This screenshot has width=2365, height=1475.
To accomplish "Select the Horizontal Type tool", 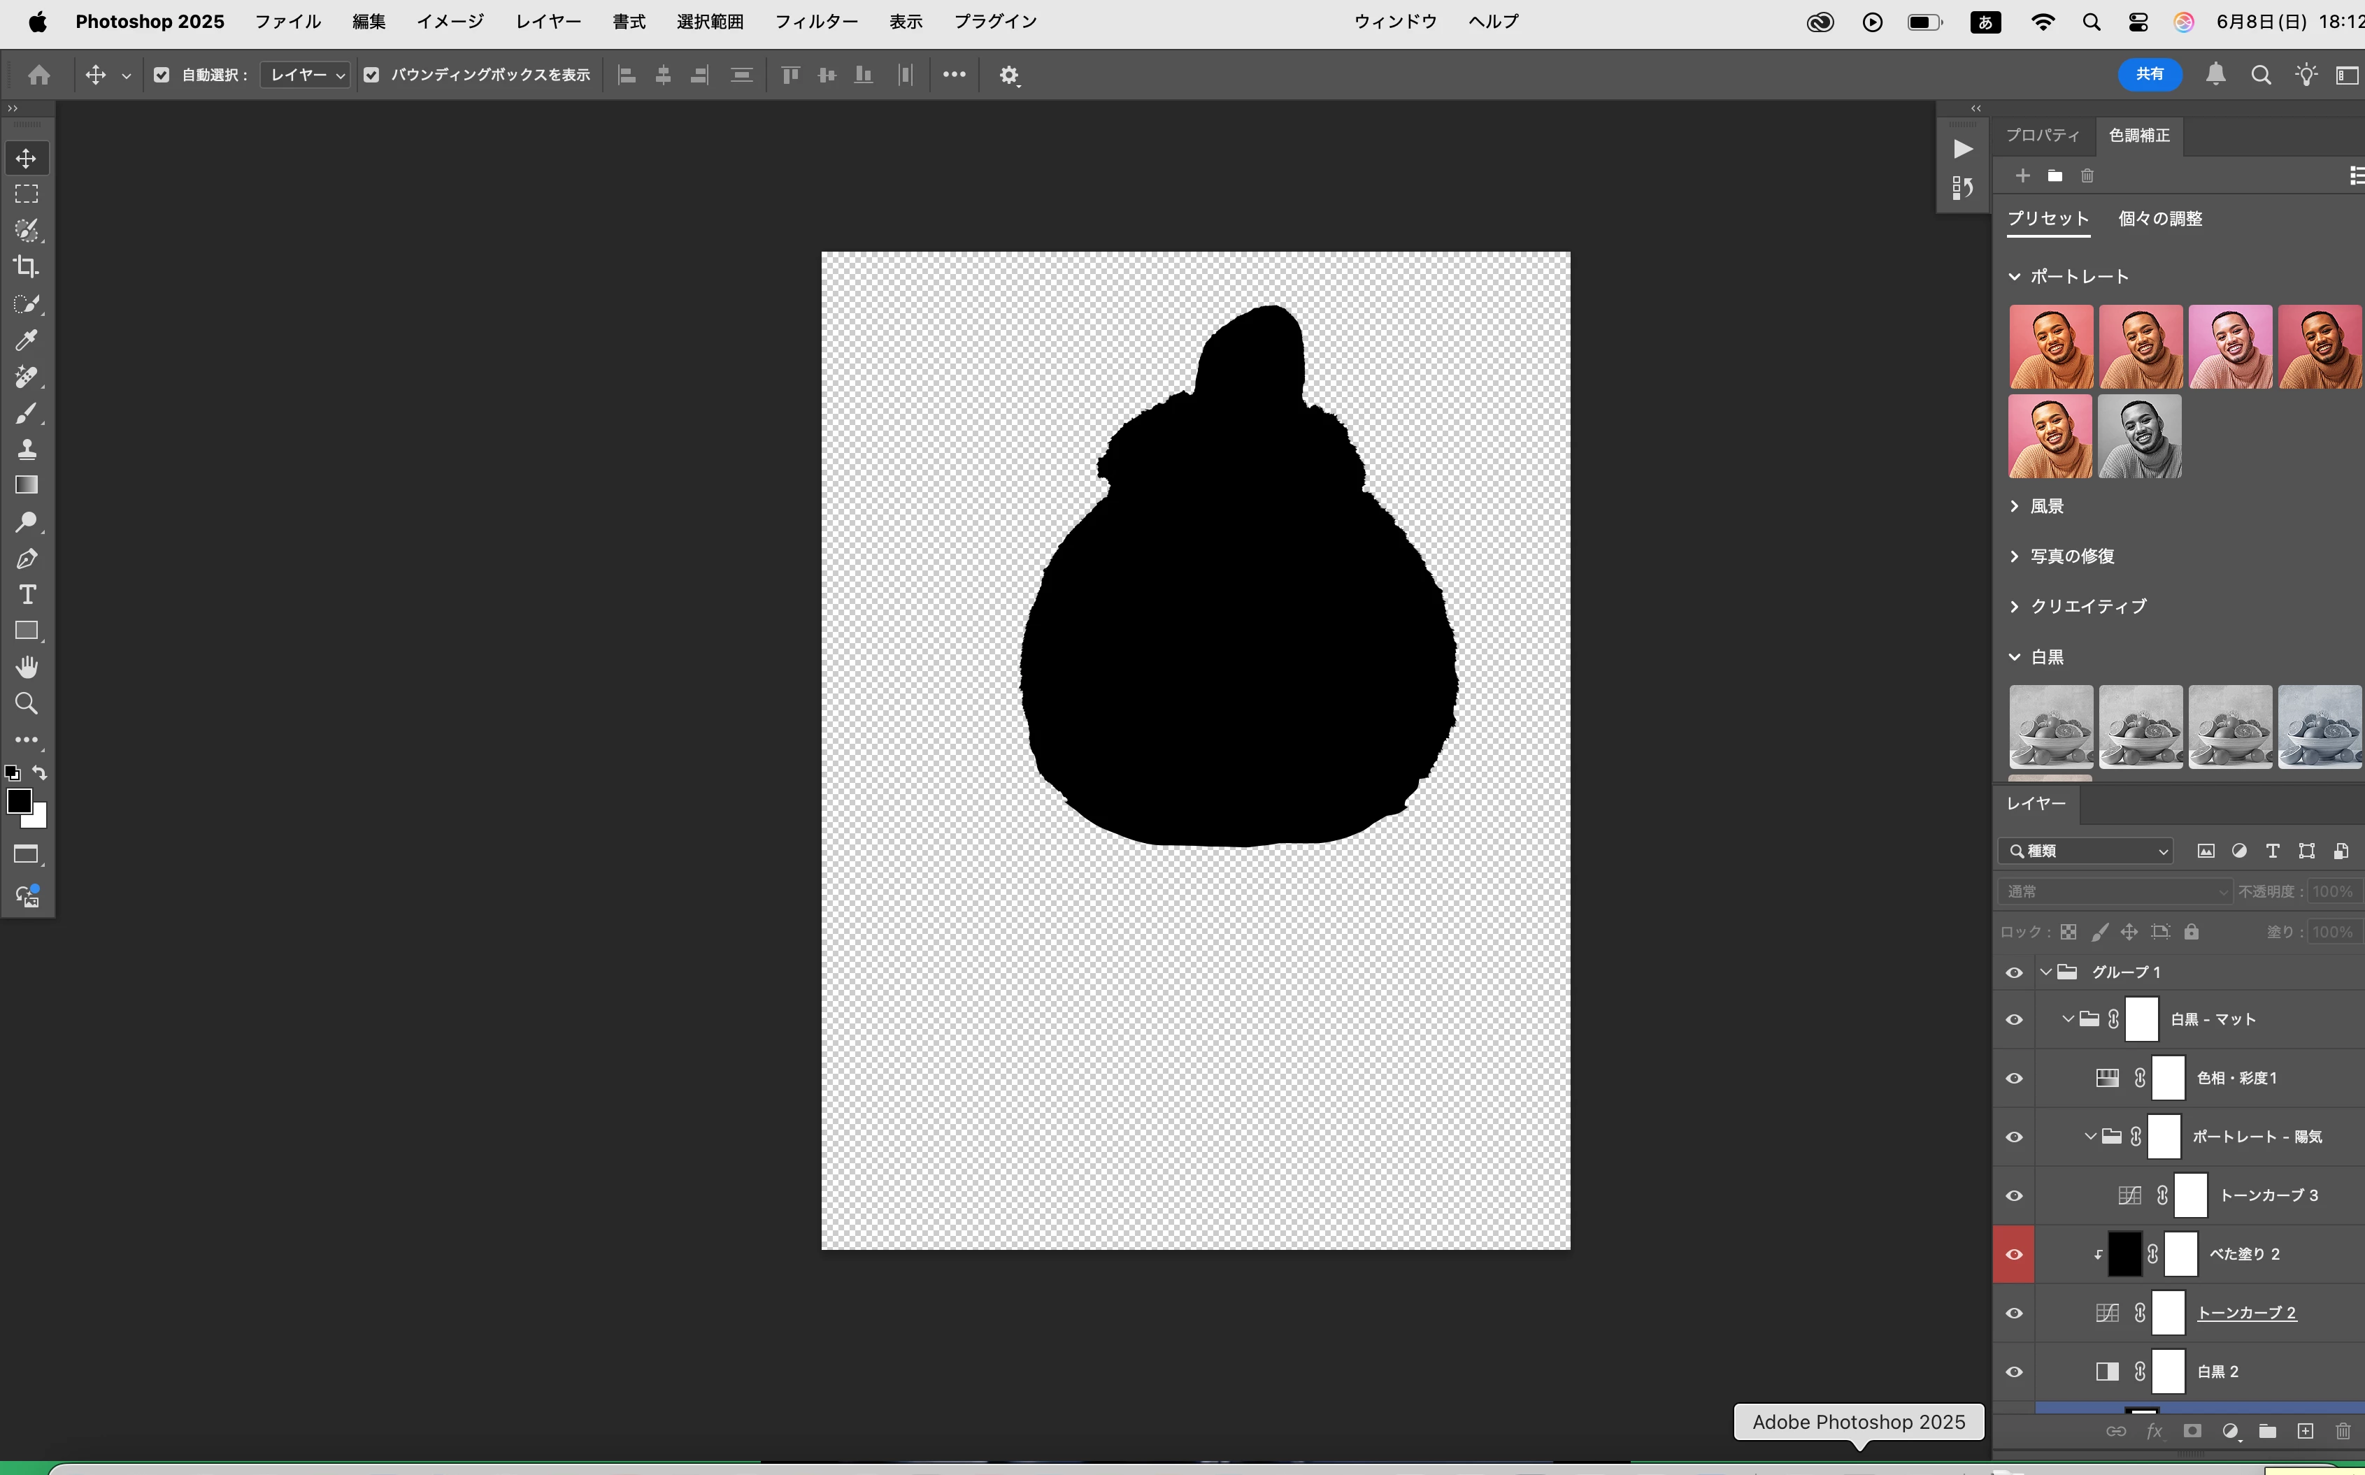I will (x=27, y=595).
